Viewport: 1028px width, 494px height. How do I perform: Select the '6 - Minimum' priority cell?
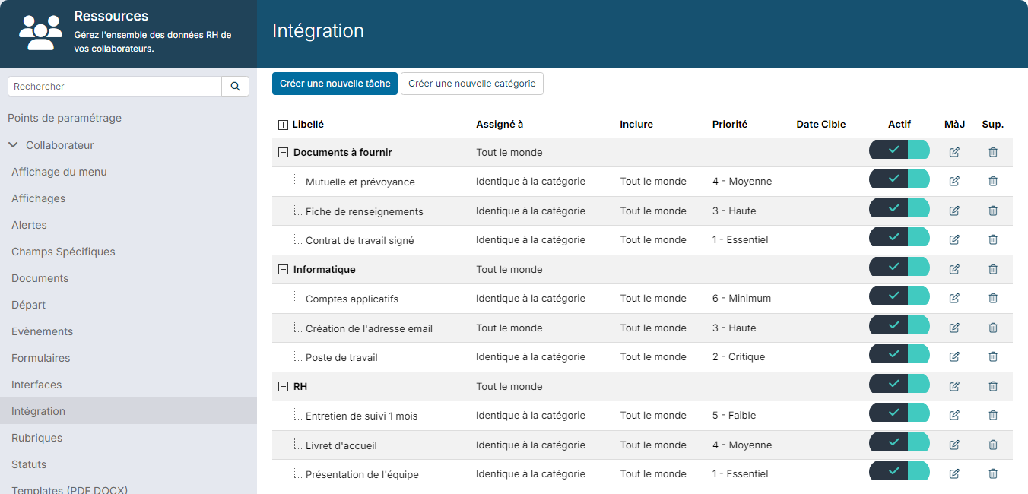pos(742,298)
